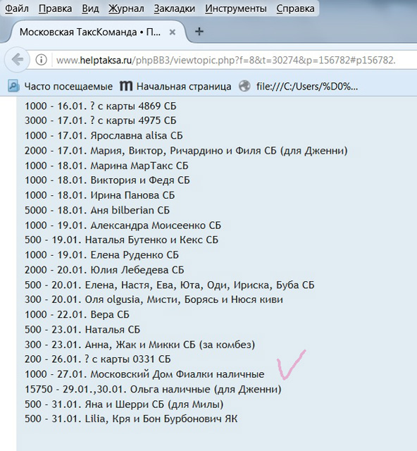Viewport: 417px width, 451px height.
Task: Click the Начальная страница m icon
Action: pyautogui.click(x=125, y=86)
